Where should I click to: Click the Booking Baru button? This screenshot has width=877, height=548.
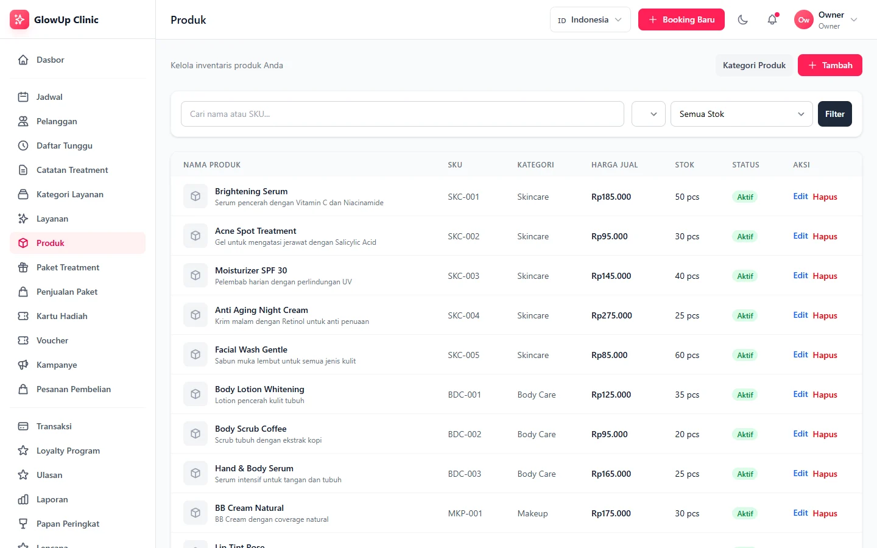tap(682, 19)
